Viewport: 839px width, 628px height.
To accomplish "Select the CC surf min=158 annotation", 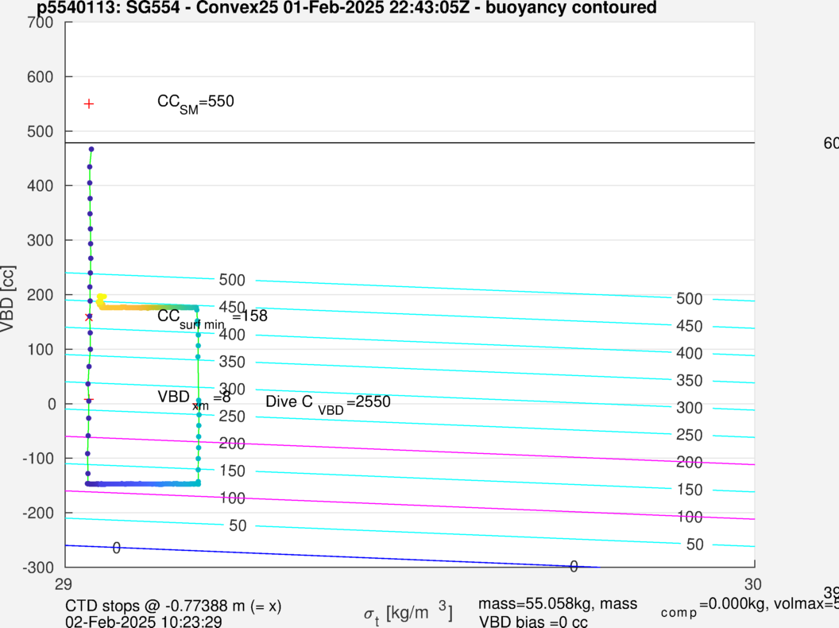I will click(212, 318).
